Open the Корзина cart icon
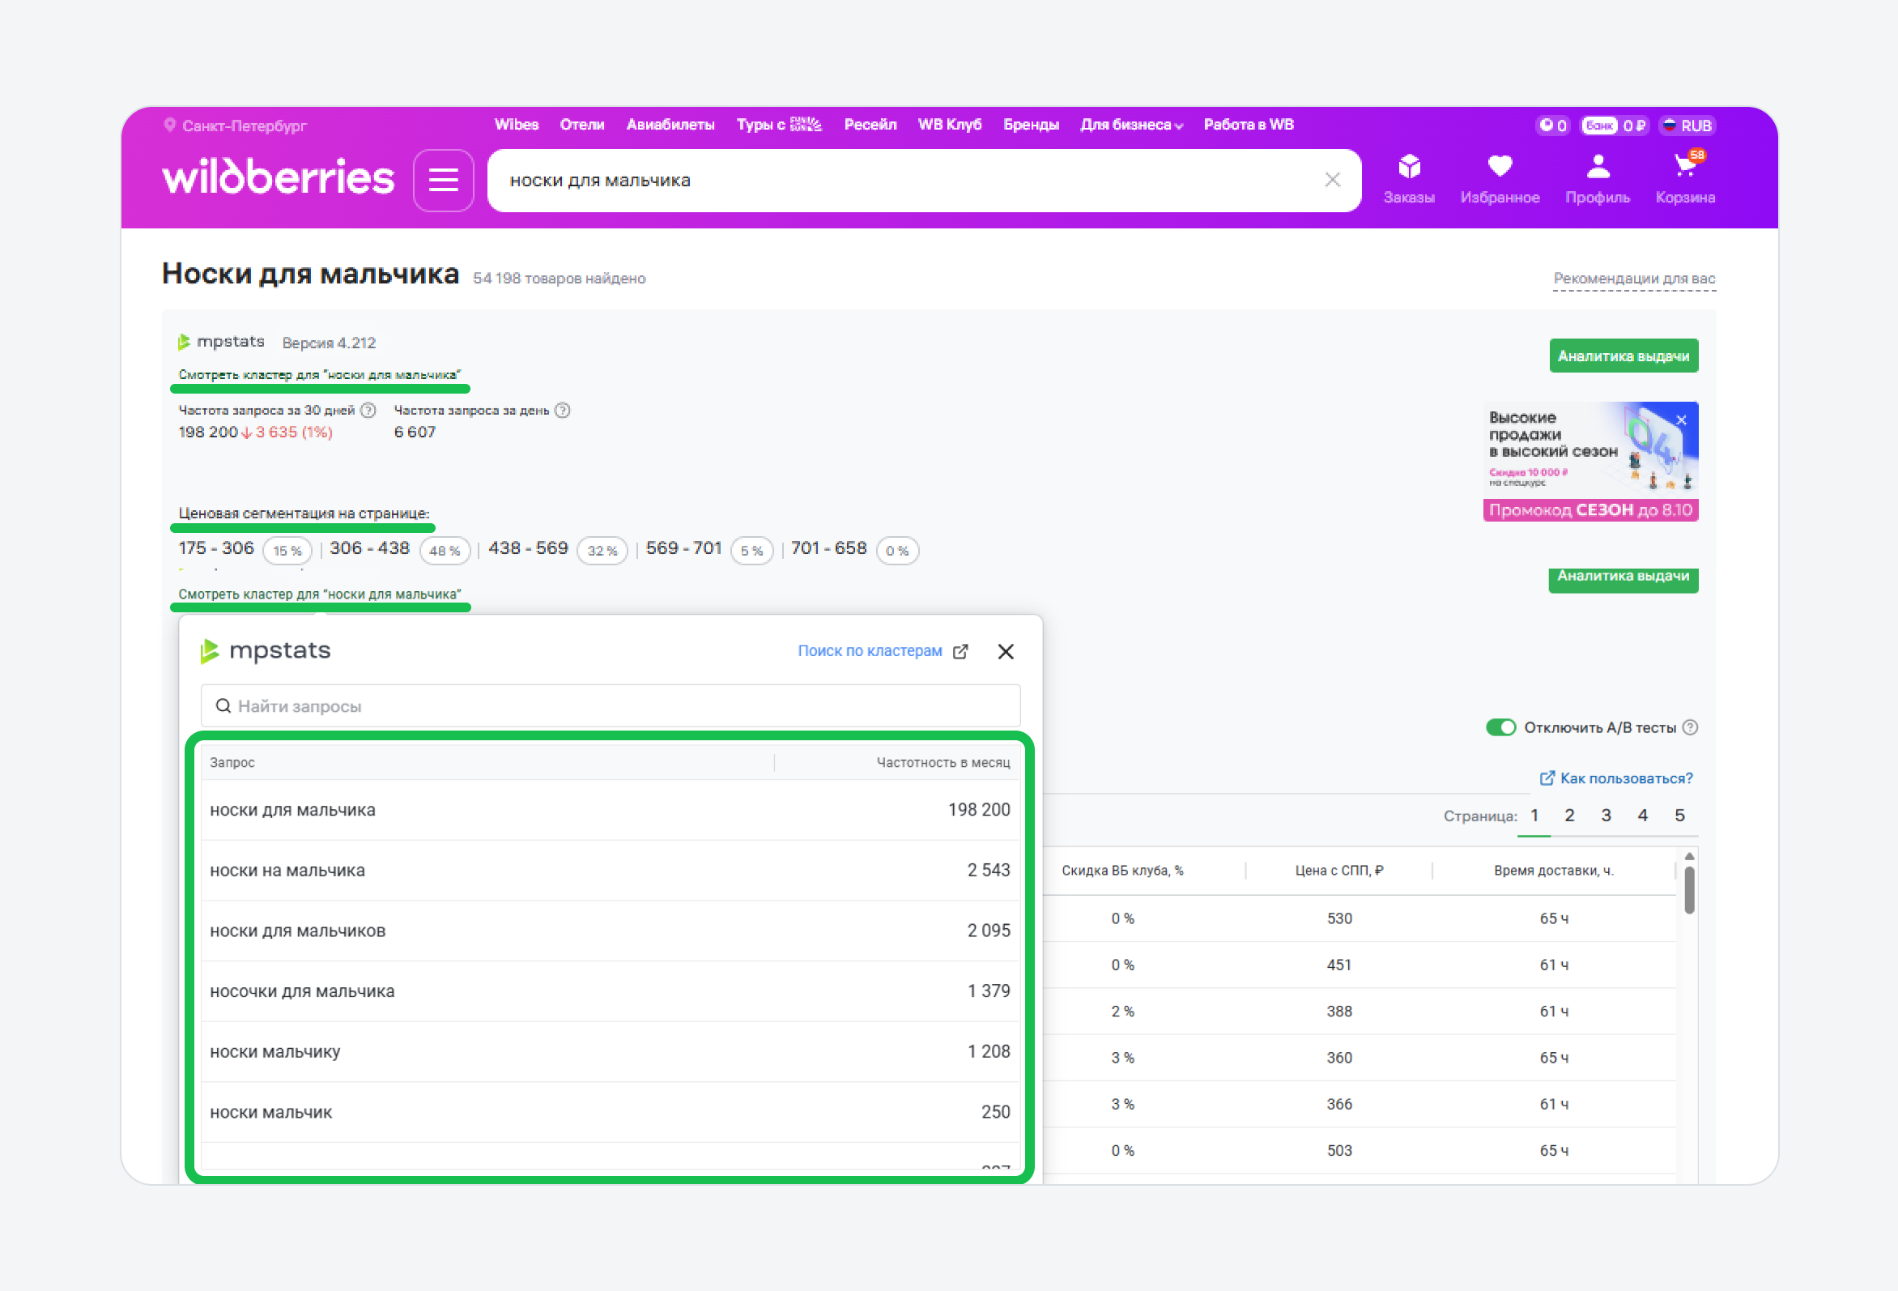Screen dimensions: 1898x1291 pyautogui.click(x=1685, y=167)
